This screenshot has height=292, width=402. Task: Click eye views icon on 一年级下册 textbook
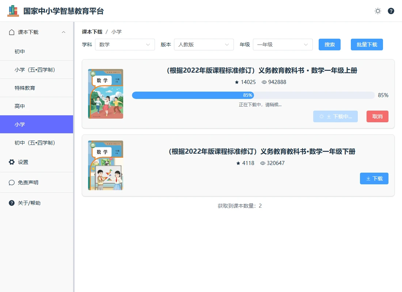(262, 163)
